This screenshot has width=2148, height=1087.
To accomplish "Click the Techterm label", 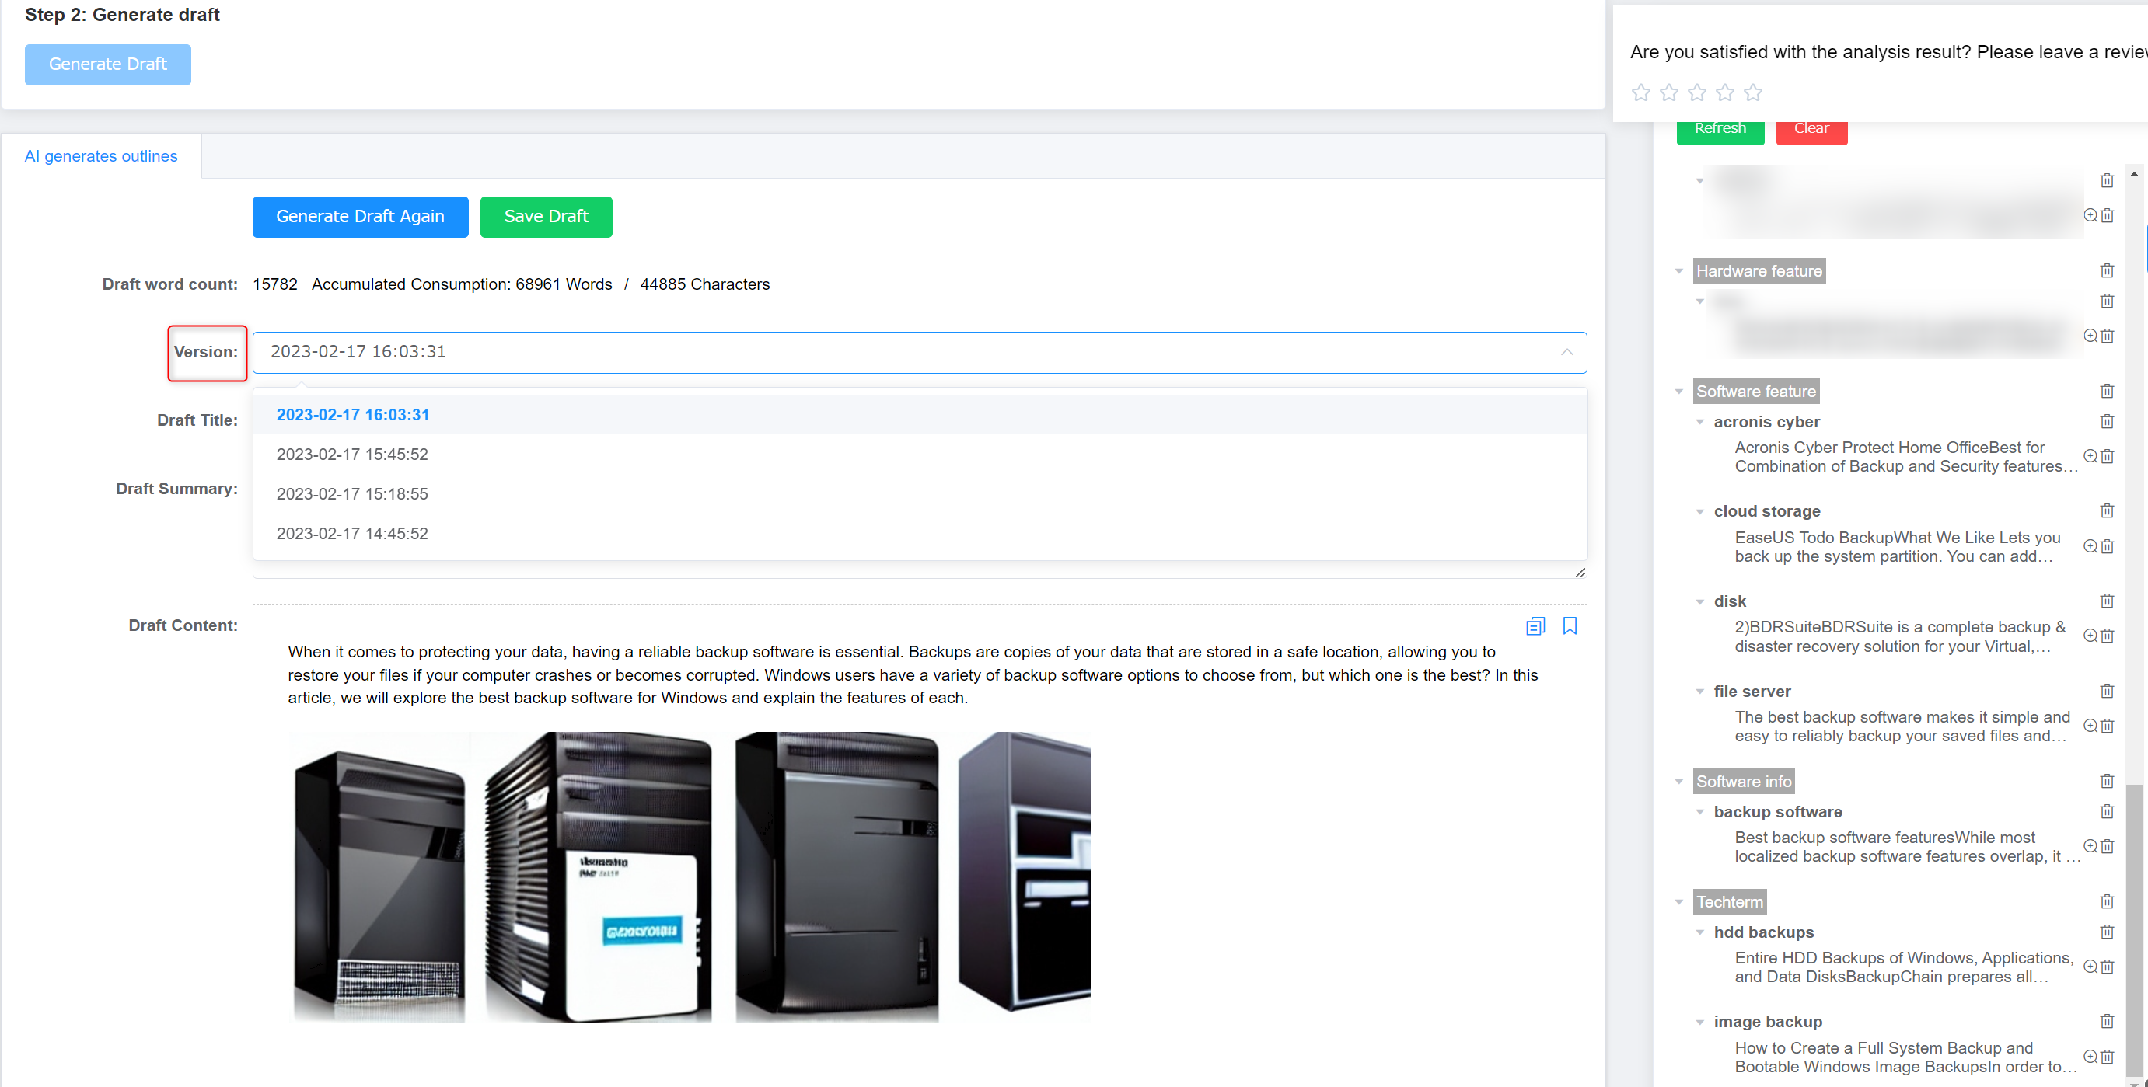I will [1730, 902].
